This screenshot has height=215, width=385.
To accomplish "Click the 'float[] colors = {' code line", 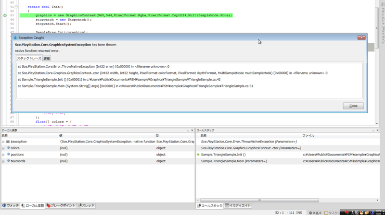I will tap(53, 122).
